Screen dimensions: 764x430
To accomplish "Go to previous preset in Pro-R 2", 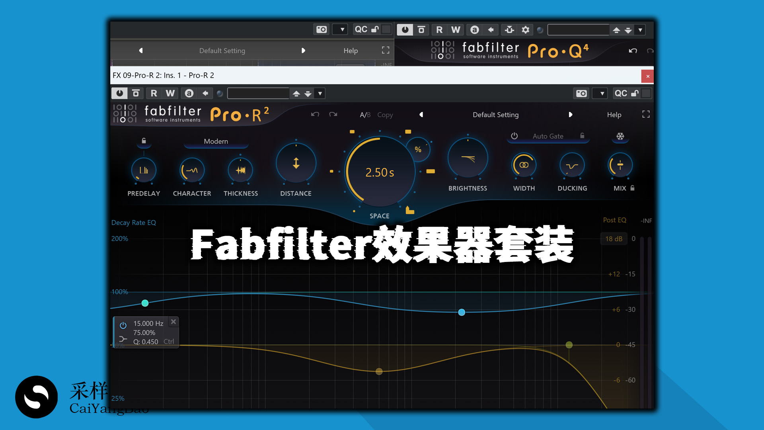I will [x=421, y=115].
